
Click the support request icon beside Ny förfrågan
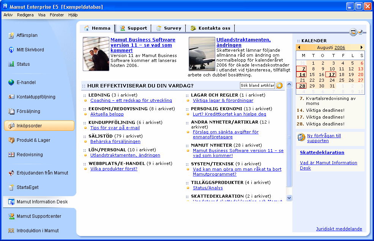[301, 137]
